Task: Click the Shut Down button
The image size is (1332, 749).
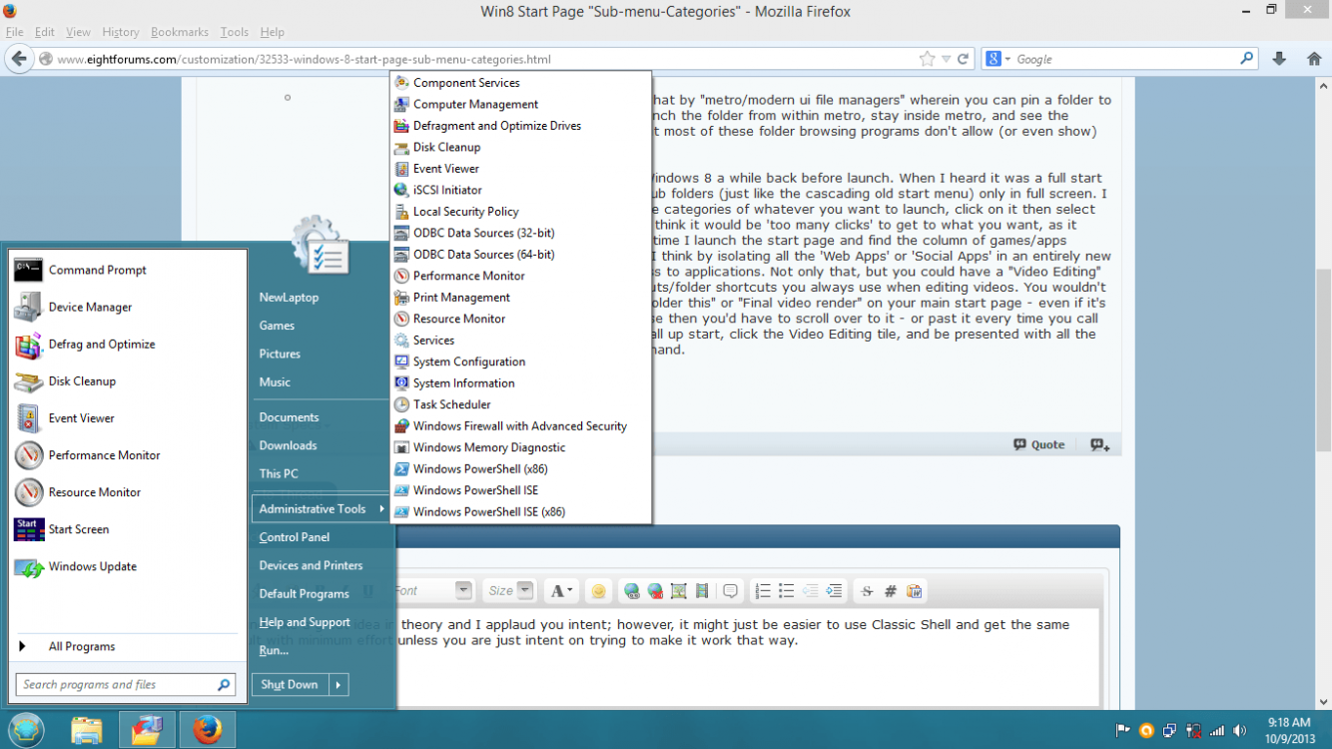Action: click(290, 685)
